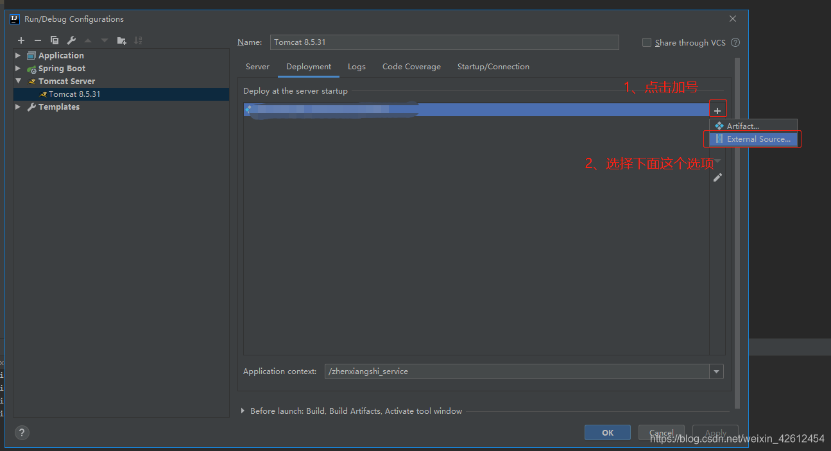This screenshot has height=451, width=831.
Task: Expand the Templates tree node
Action: [x=18, y=107]
